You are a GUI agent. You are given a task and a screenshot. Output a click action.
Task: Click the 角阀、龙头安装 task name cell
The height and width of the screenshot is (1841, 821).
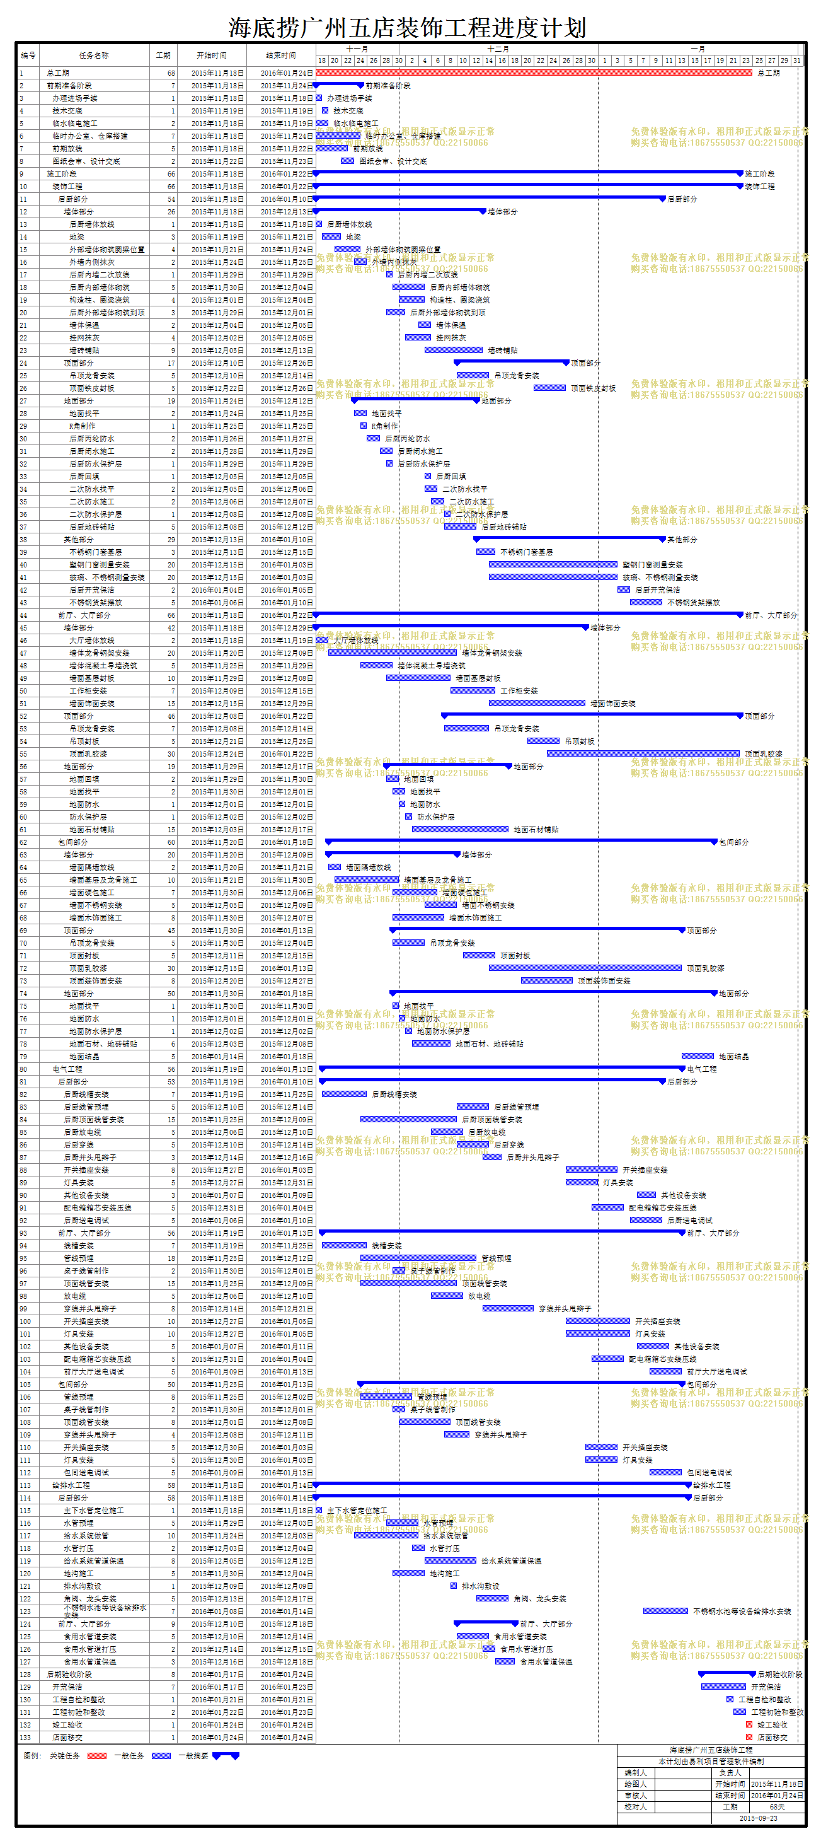coord(90,1599)
